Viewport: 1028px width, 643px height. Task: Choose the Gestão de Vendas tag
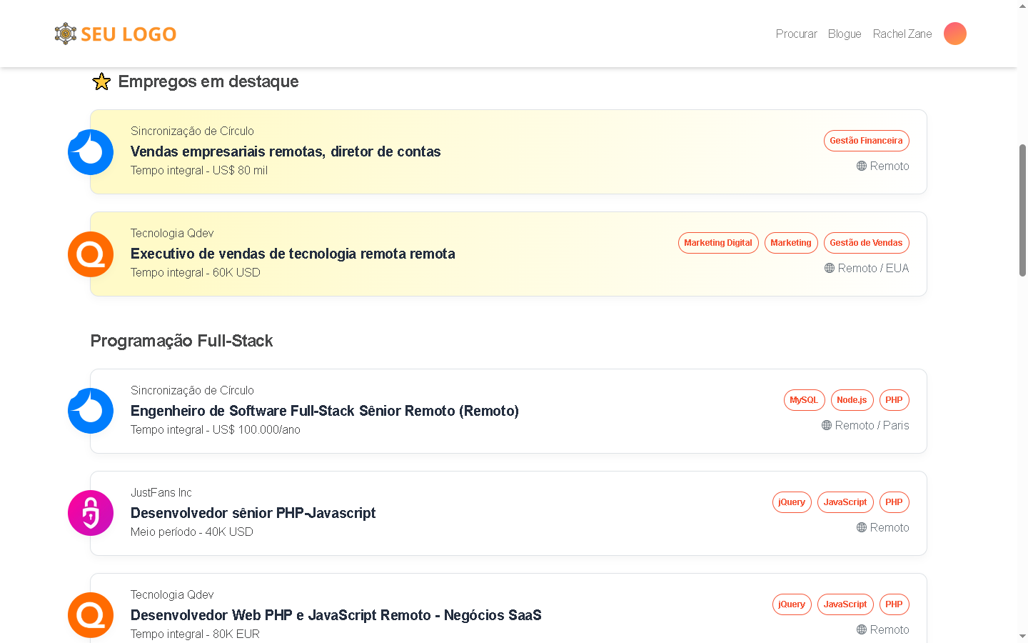click(866, 243)
